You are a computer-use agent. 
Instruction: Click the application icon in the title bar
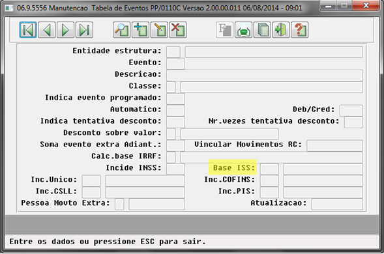pyautogui.click(x=9, y=8)
